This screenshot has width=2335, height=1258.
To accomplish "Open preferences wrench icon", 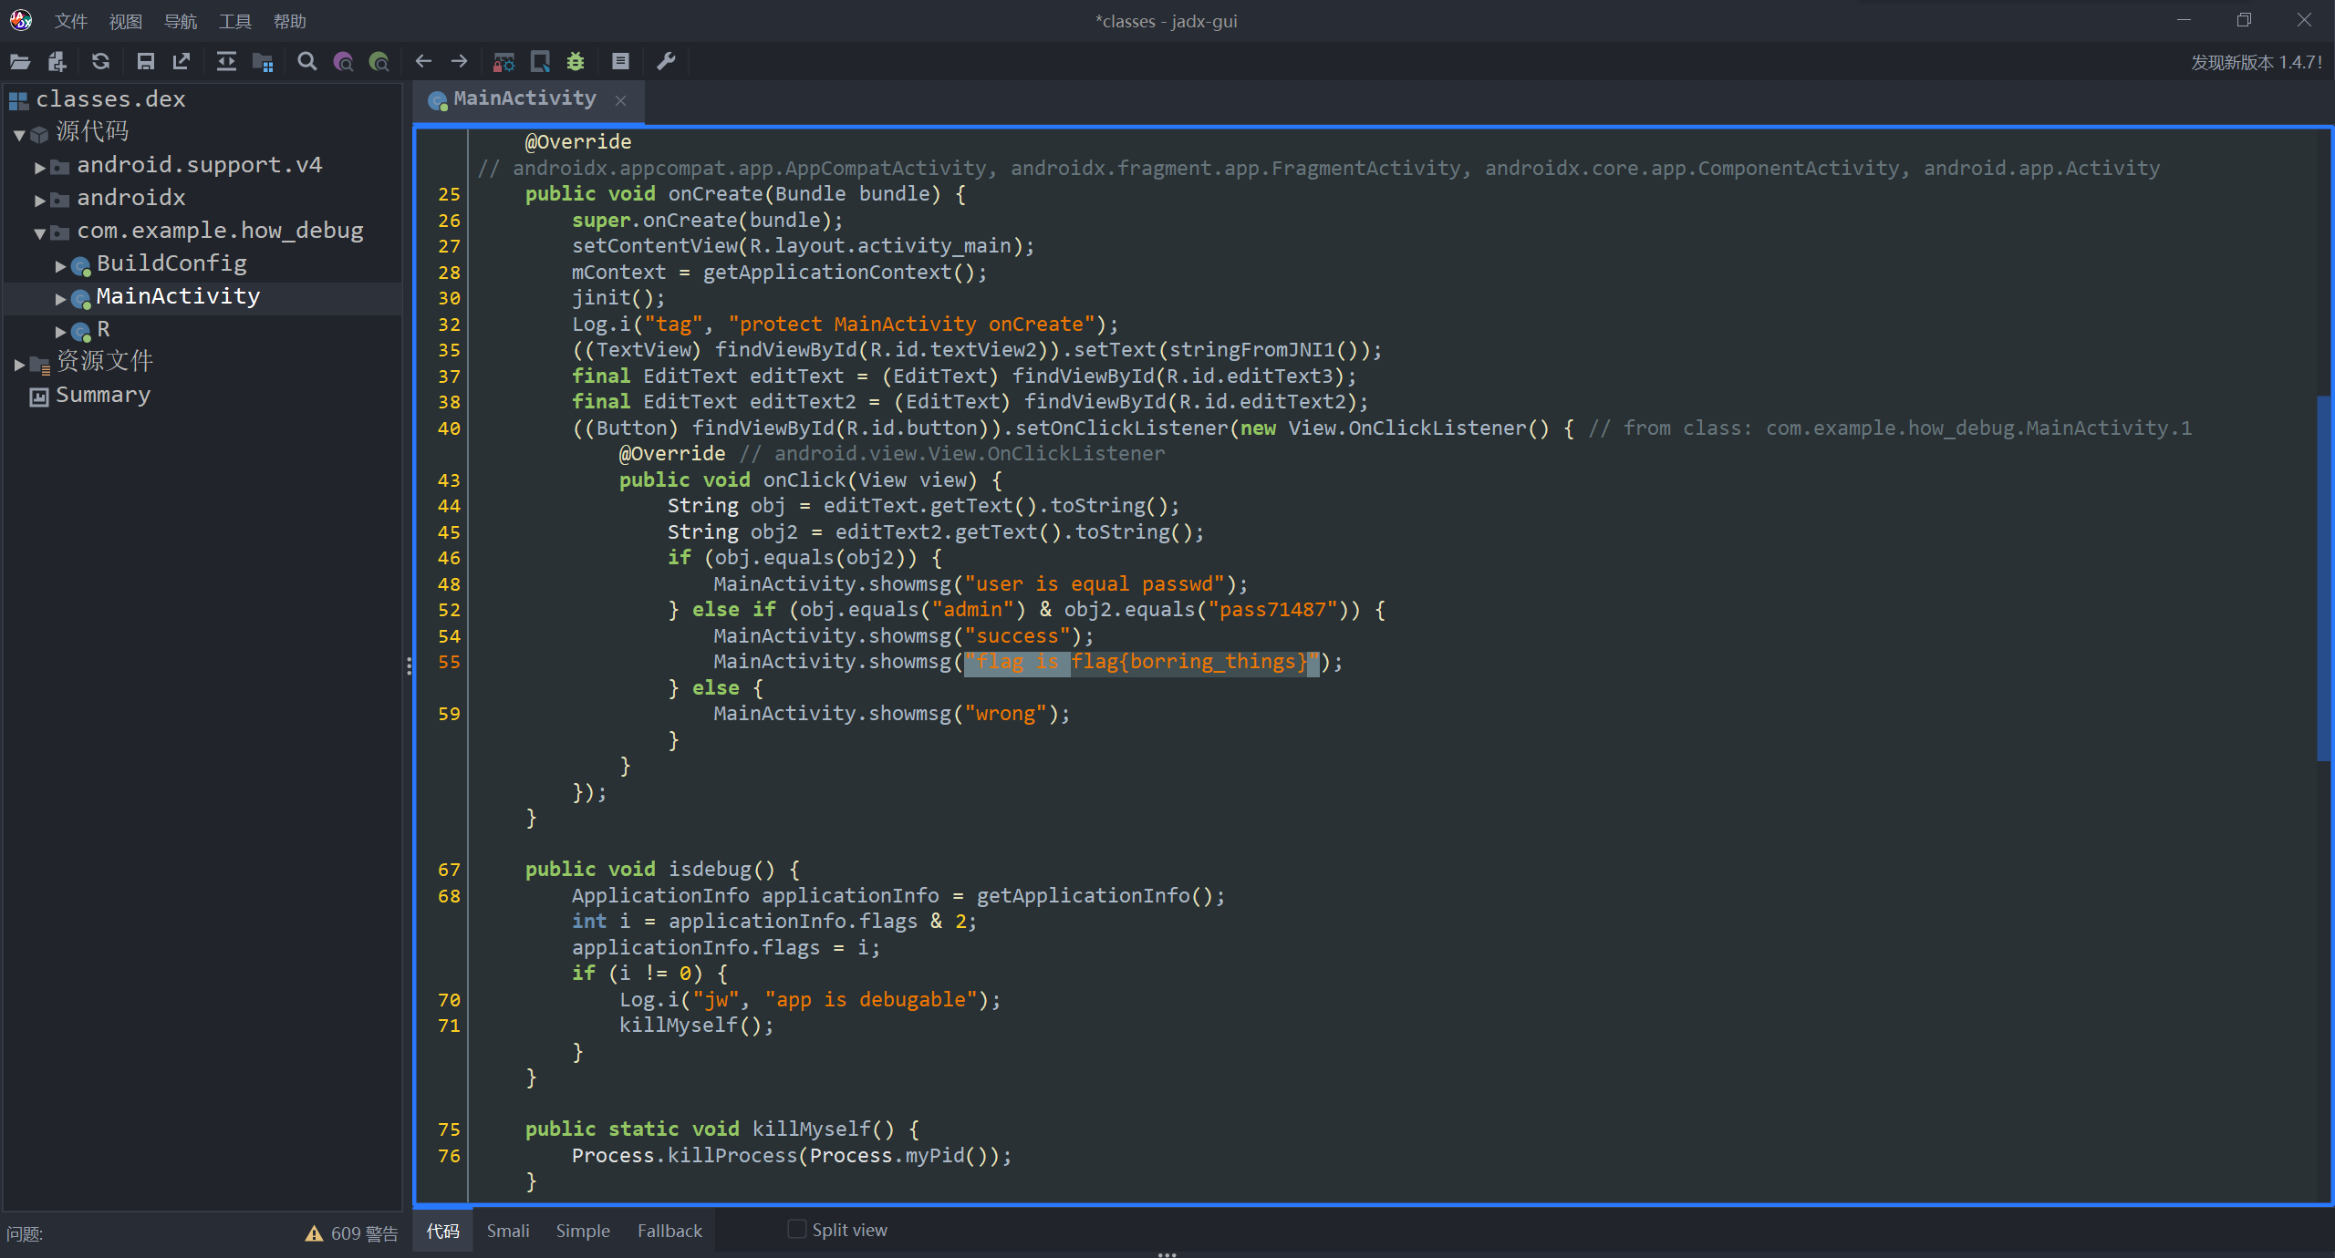I will coord(667,61).
